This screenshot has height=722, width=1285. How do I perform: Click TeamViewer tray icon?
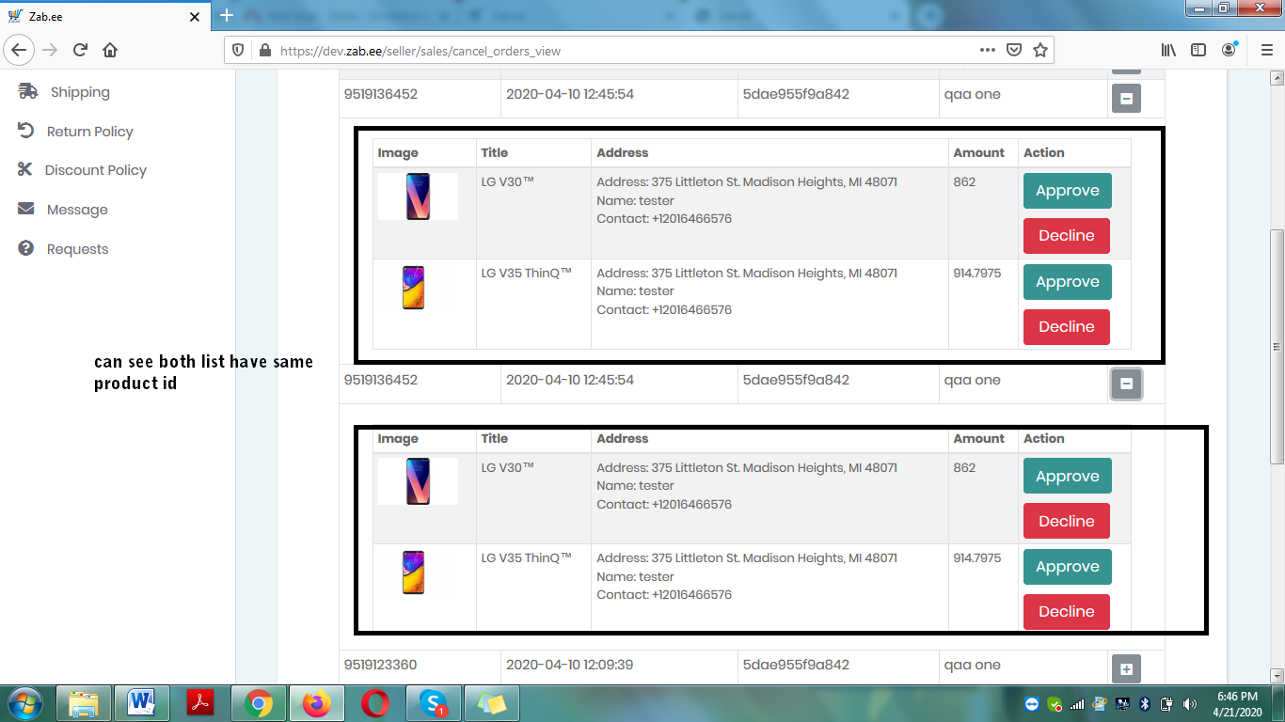1033,703
